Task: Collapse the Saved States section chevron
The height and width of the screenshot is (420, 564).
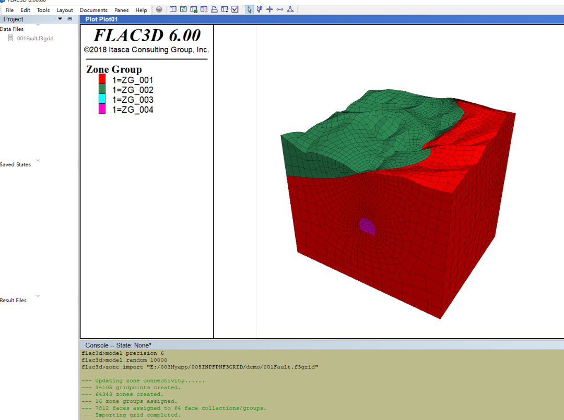Action: [x=38, y=160]
